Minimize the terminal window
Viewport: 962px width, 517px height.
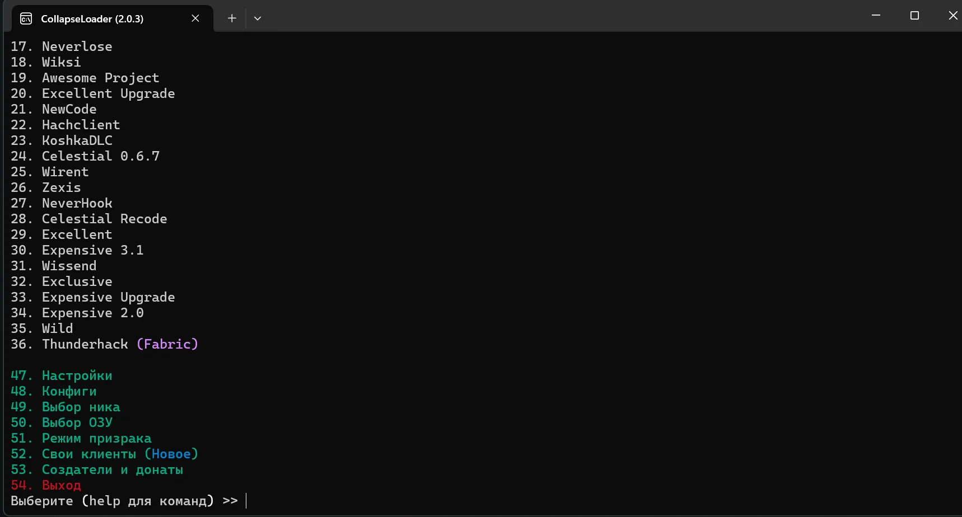tap(876, 16)
